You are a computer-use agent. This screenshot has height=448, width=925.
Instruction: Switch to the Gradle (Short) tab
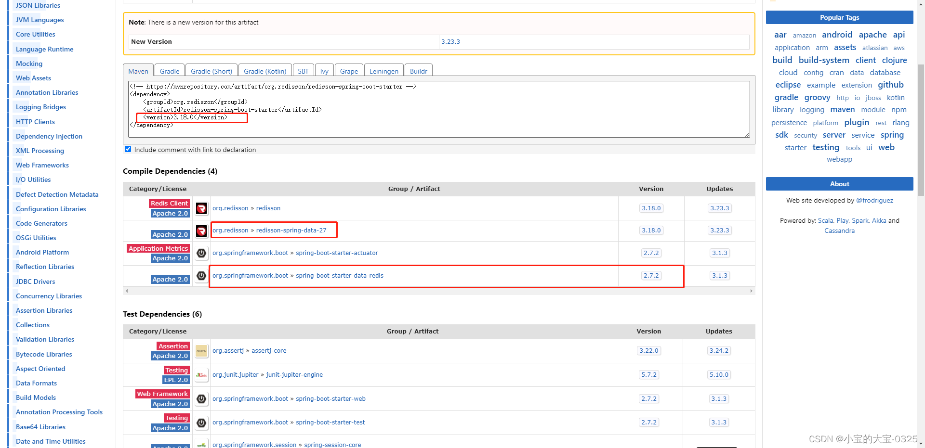[211, 71]
